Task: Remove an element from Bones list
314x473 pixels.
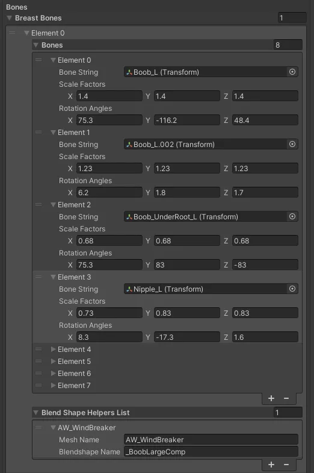Action: point(286,398)
